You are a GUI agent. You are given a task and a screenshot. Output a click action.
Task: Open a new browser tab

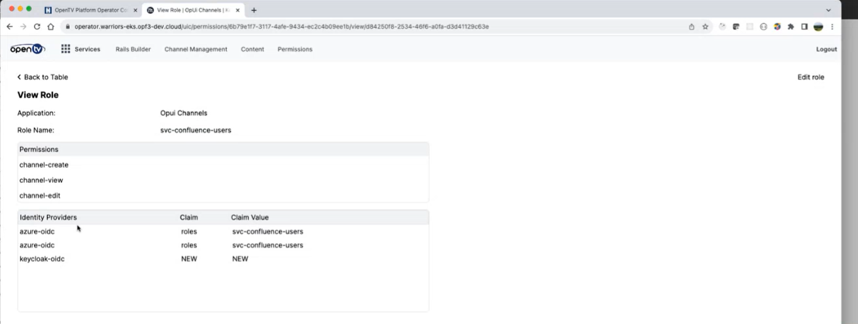tap(254, 10)
